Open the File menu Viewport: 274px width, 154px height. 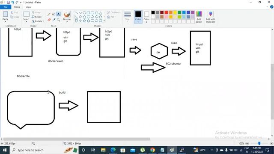pos(6,7)
